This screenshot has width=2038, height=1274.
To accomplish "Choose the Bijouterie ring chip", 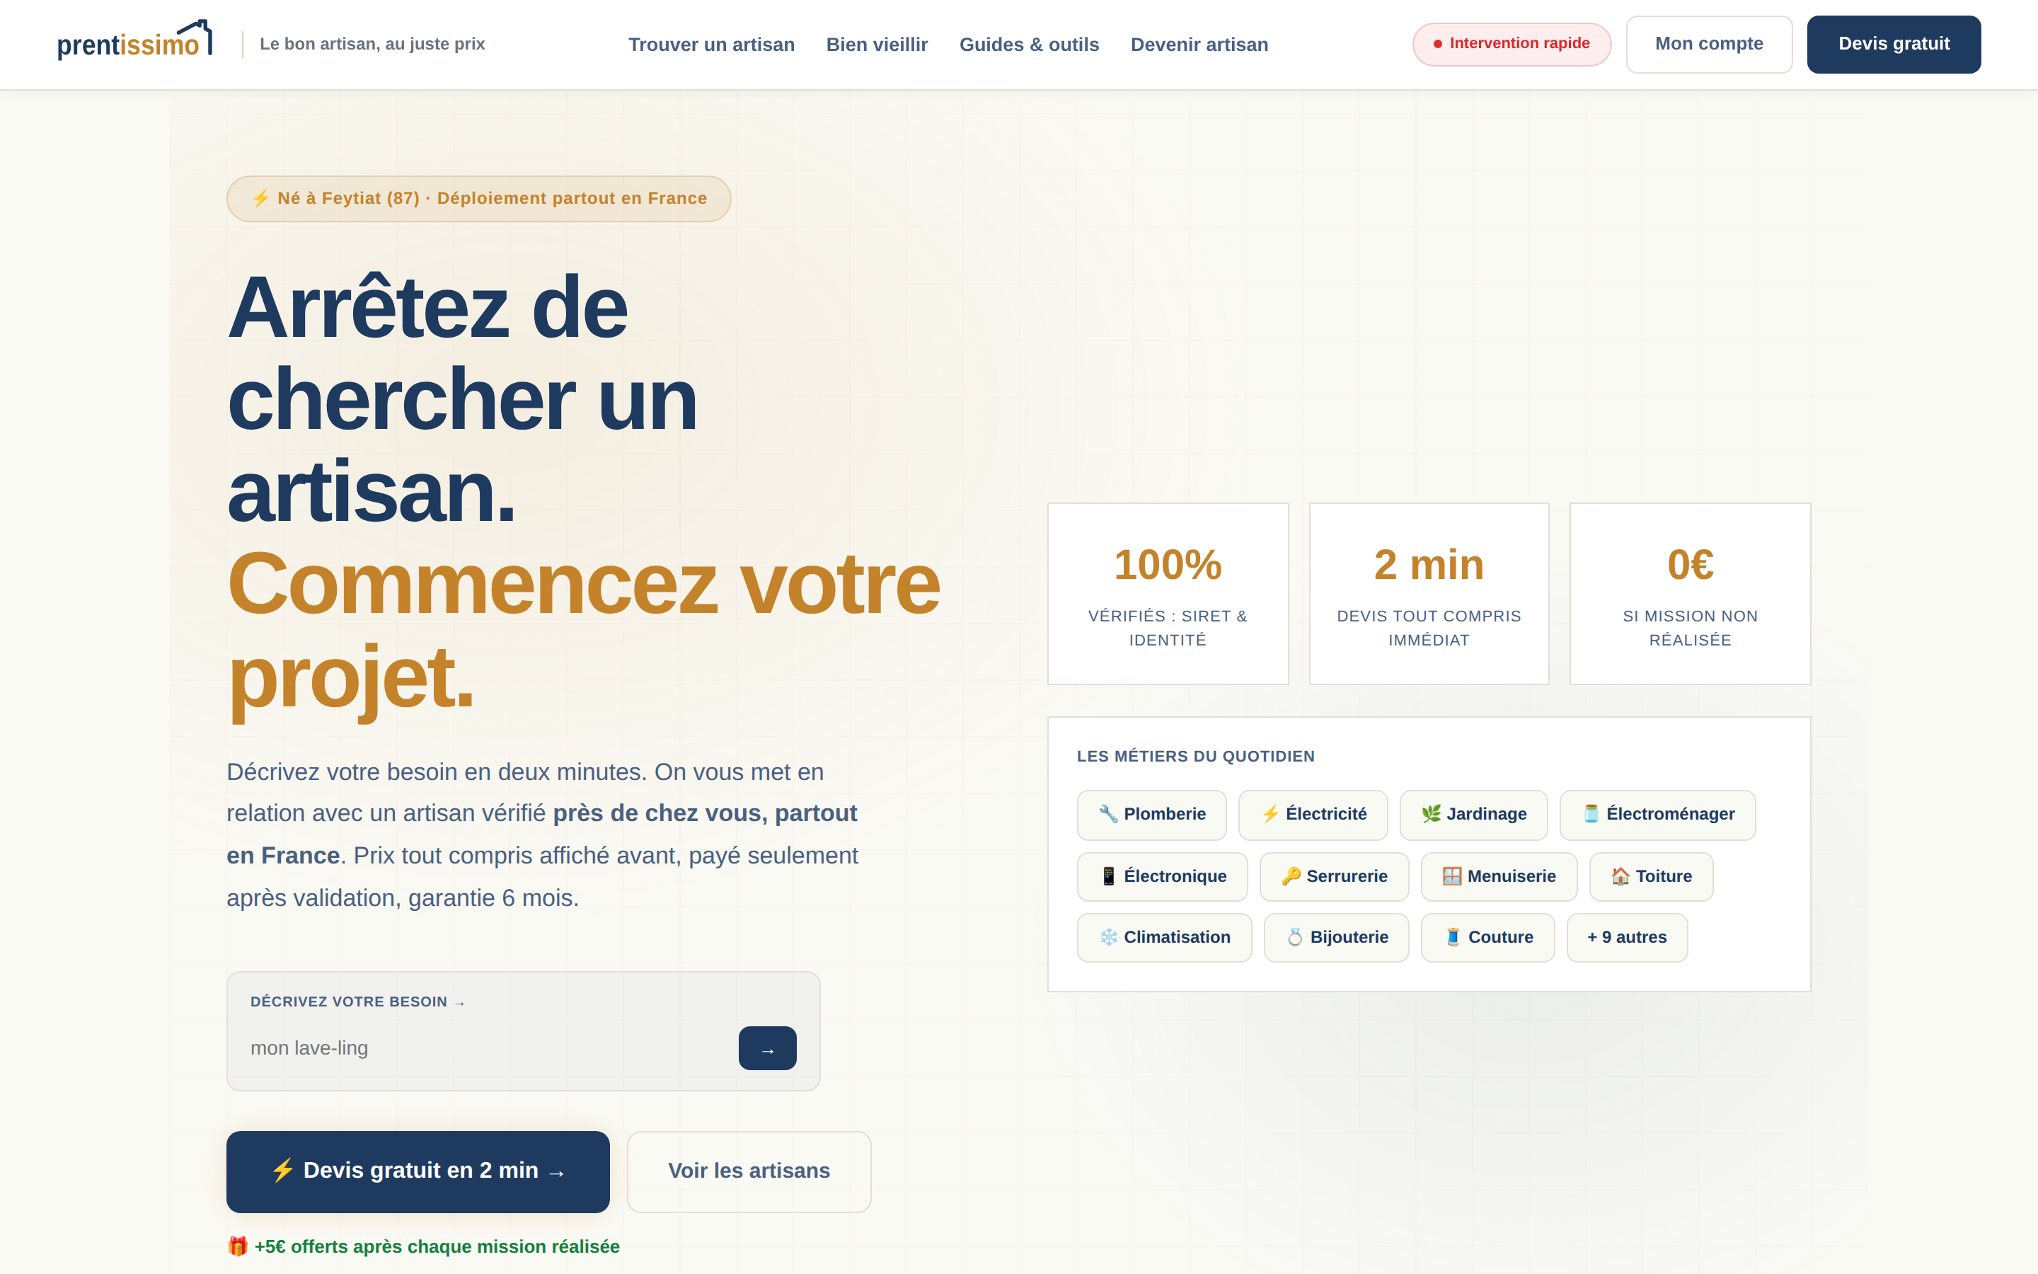I will [x=1335, y=937].
